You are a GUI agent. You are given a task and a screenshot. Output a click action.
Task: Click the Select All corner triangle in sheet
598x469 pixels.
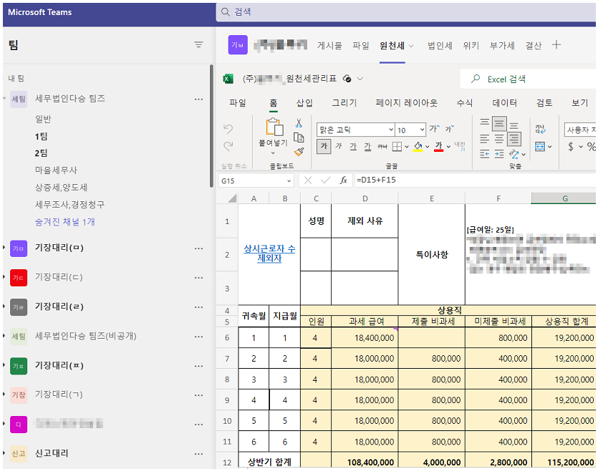click(x=232, y=198)
